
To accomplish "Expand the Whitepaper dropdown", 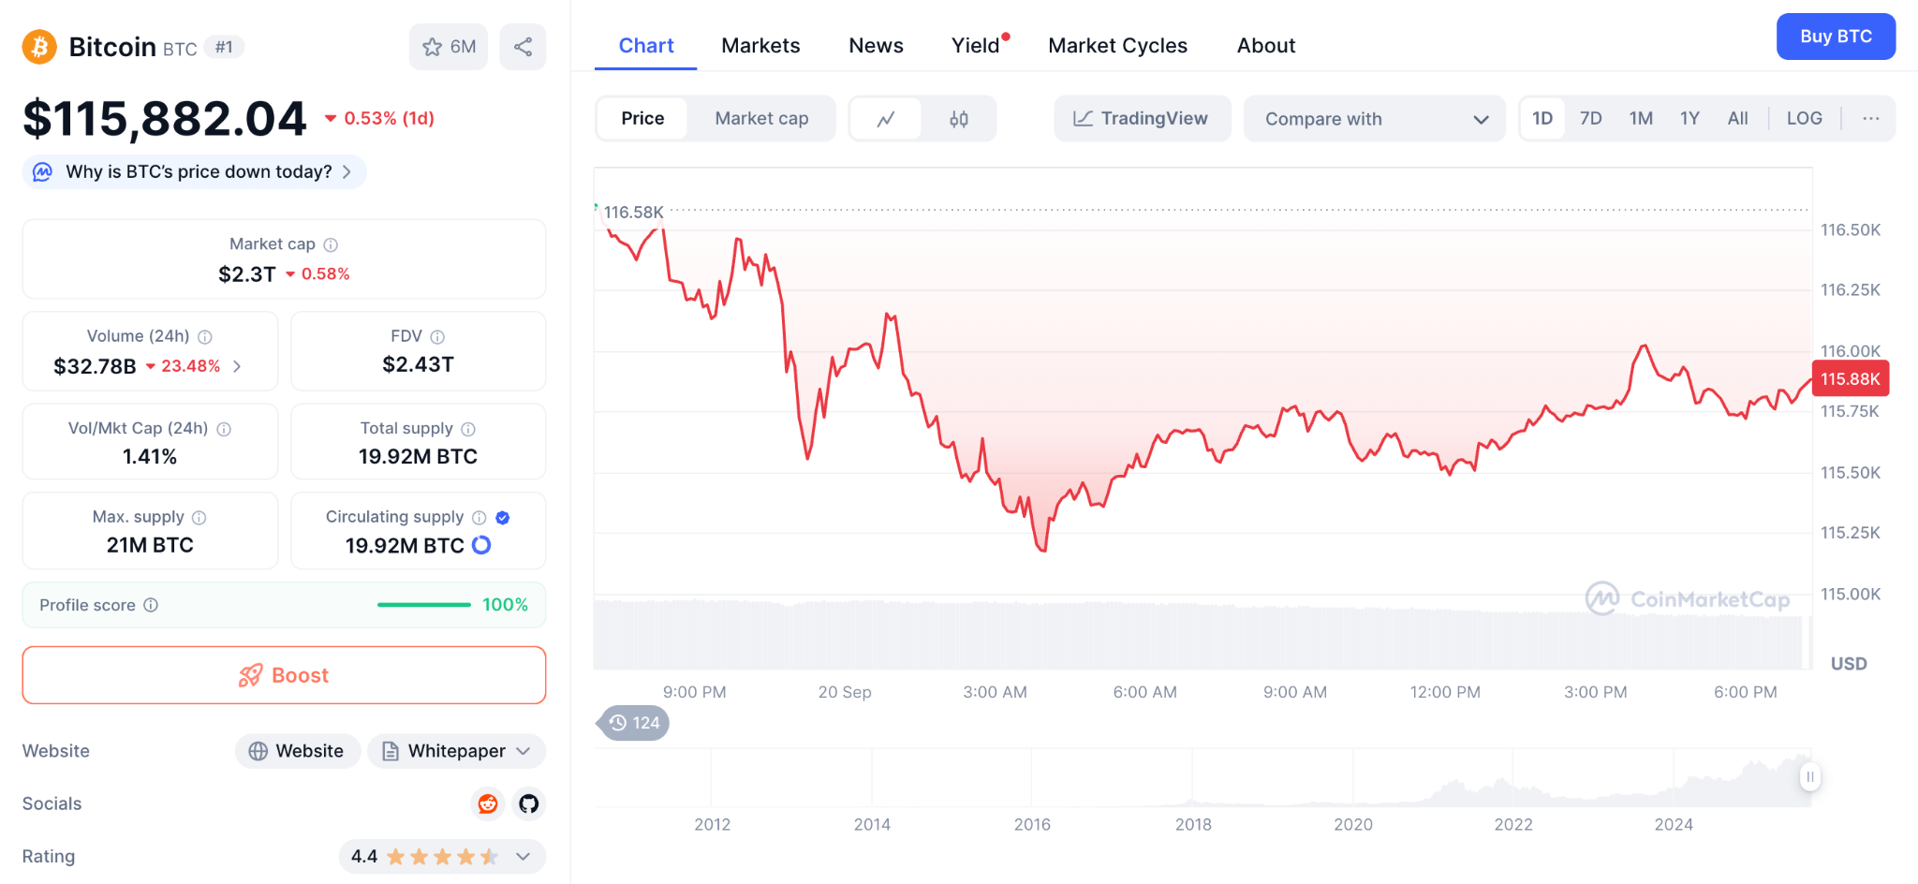I will pos(456,751).
